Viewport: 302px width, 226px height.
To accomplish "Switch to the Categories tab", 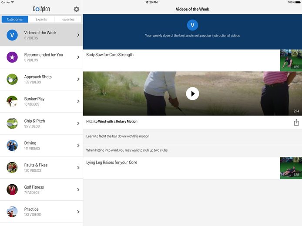I will [x=15, y=19].
